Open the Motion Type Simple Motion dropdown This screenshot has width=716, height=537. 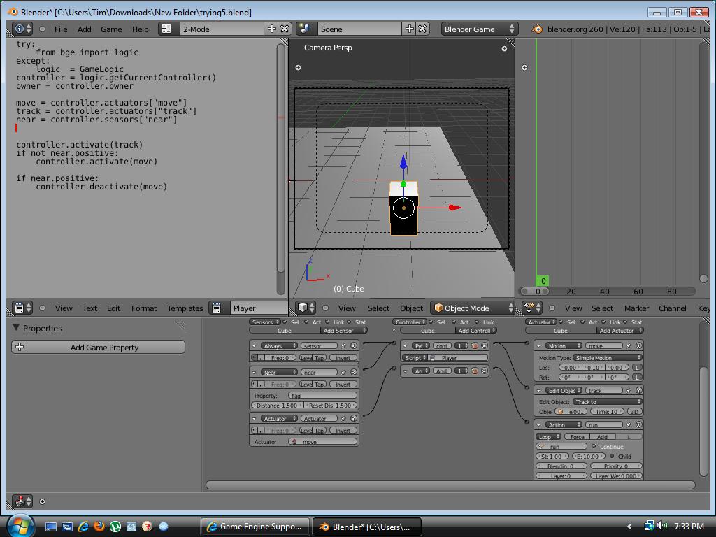click(608, 357)
